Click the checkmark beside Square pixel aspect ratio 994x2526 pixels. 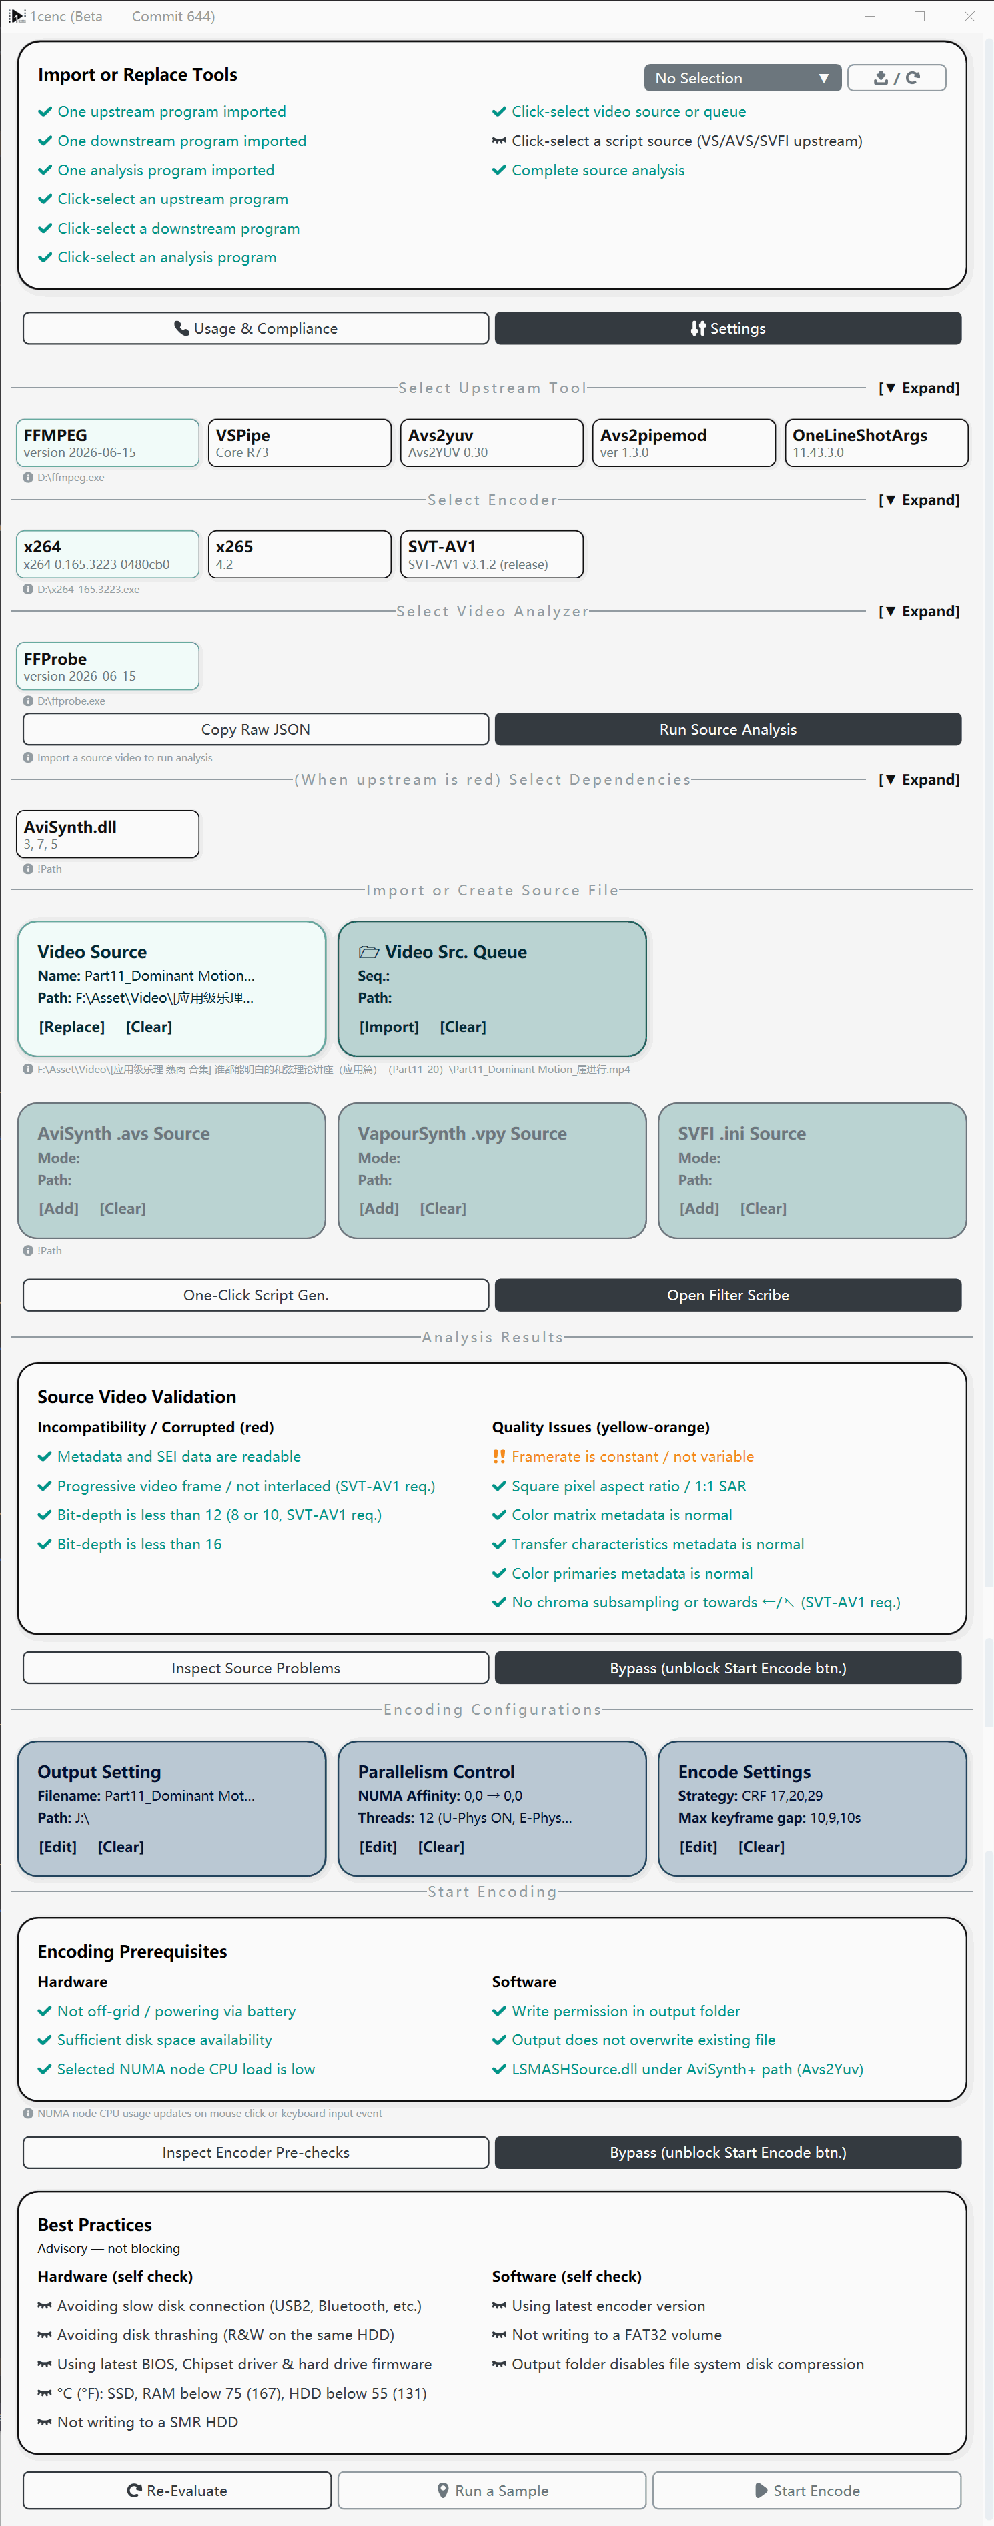499,1487
